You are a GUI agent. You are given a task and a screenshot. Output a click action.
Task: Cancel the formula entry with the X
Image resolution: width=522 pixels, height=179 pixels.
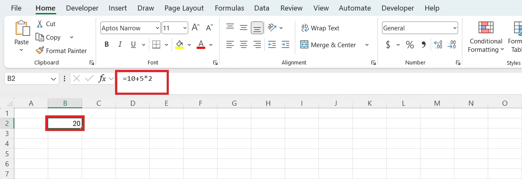pos(77,78)
